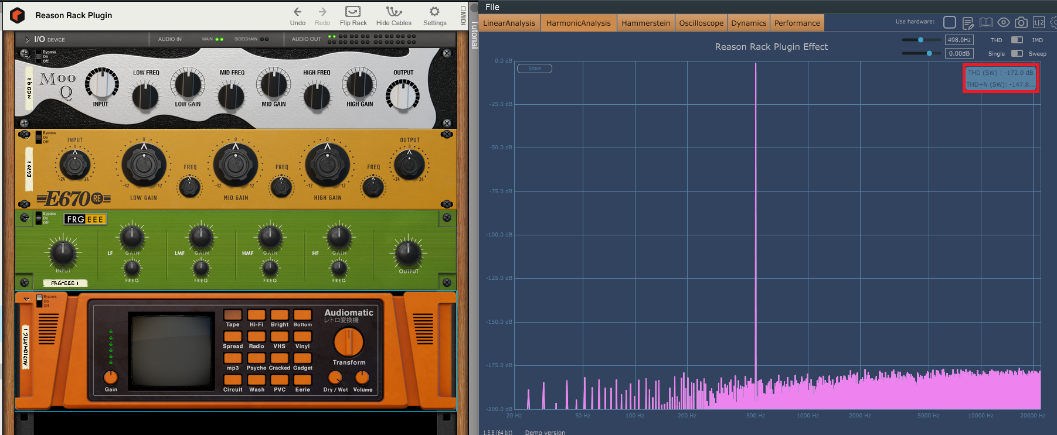Screen dimensions: 1057x435
Task: Select the Radio effect on Audiomatic
Action: [256, 337]
